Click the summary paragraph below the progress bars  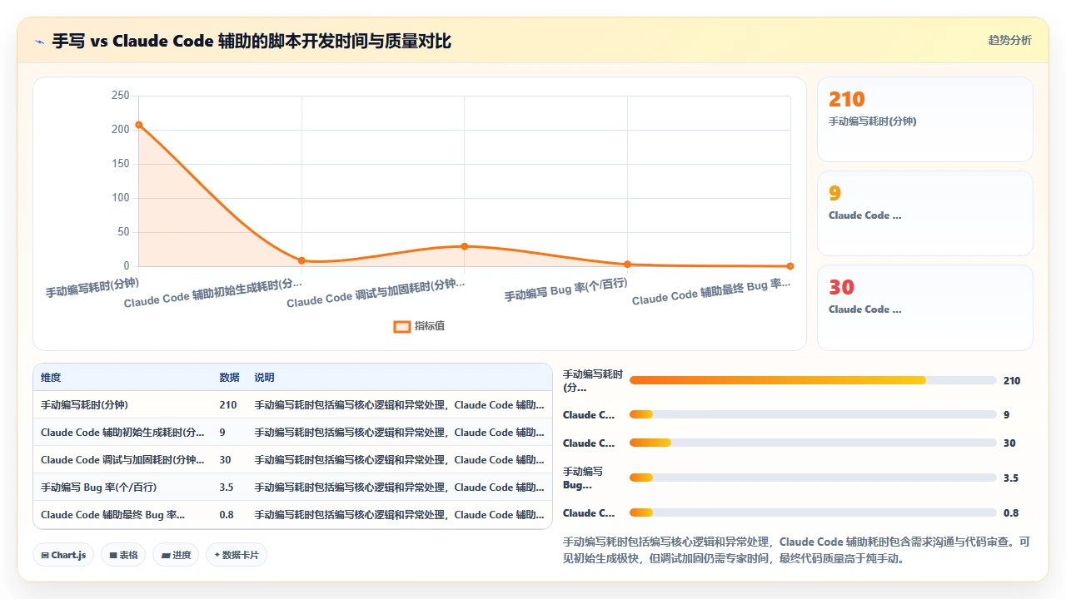(x=797, y=550)
